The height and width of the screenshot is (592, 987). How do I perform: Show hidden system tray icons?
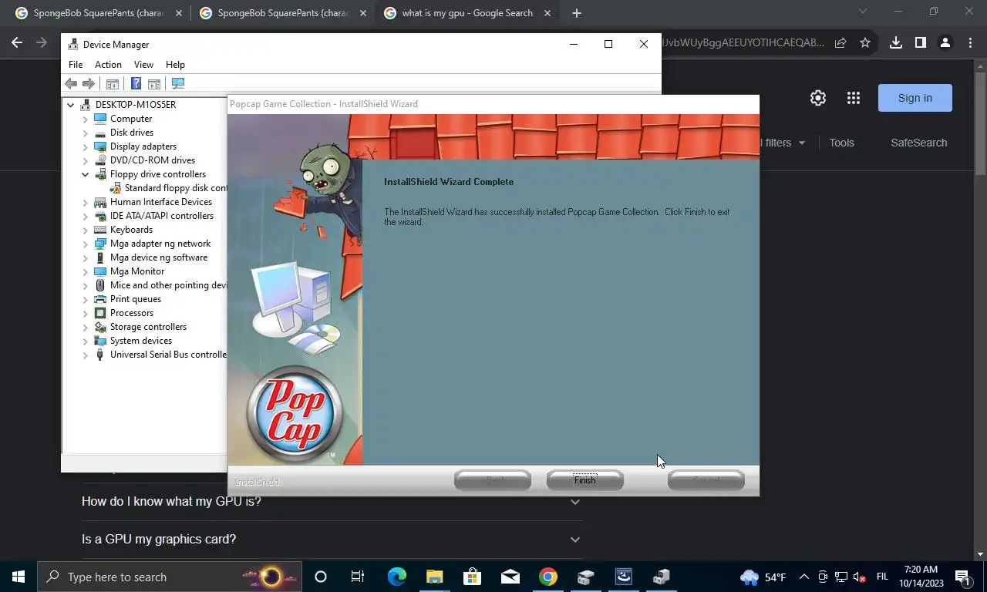803,577
